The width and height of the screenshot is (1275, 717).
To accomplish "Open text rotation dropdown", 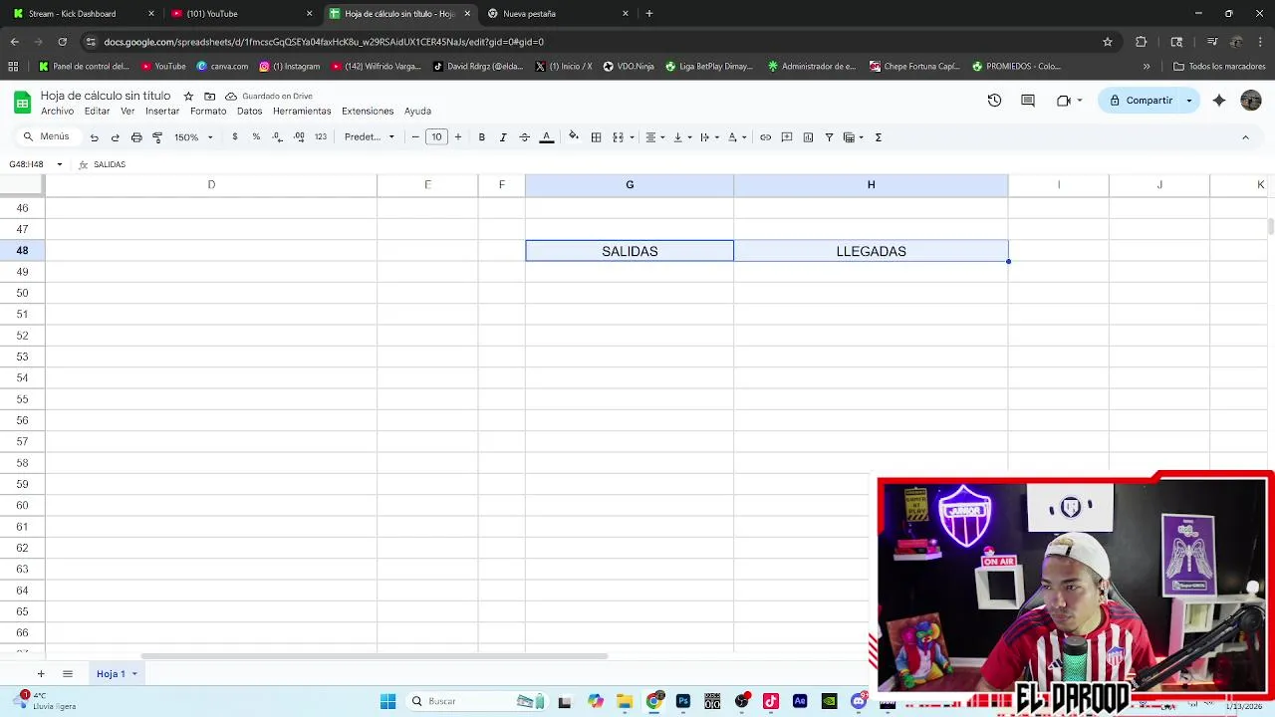I will (737, 137).
